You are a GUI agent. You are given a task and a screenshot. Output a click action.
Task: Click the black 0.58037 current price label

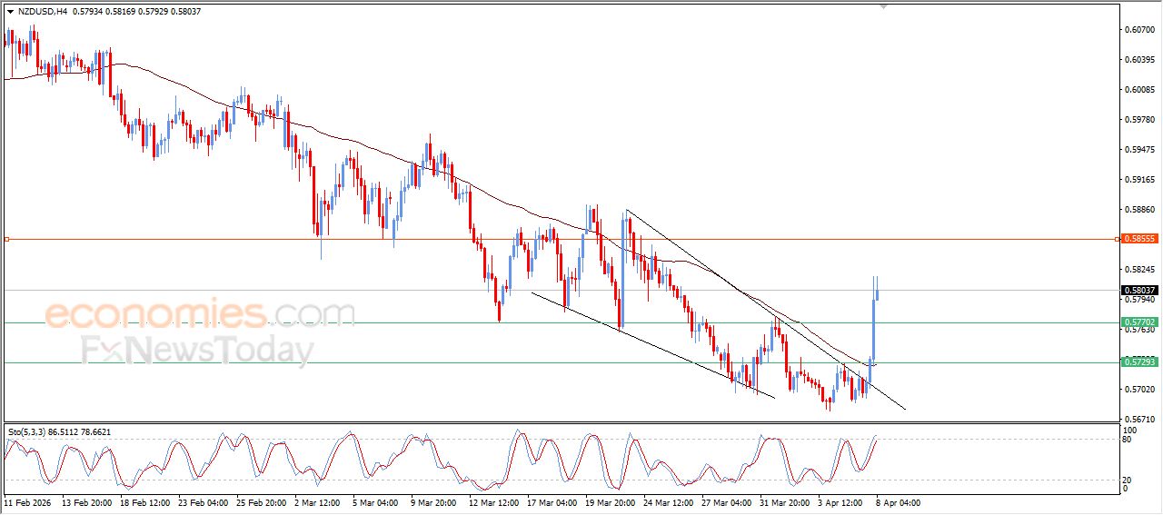pos(1139,291)
